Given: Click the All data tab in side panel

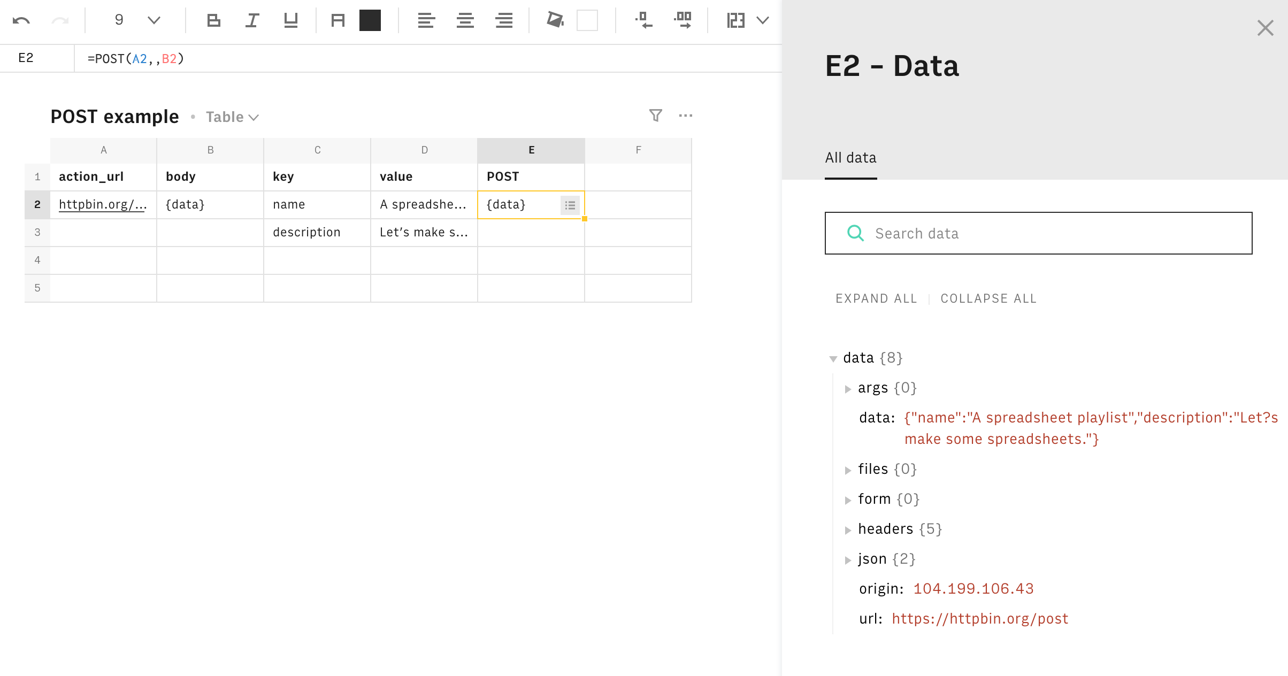Looking at the screenshot, I should [851, 158].
